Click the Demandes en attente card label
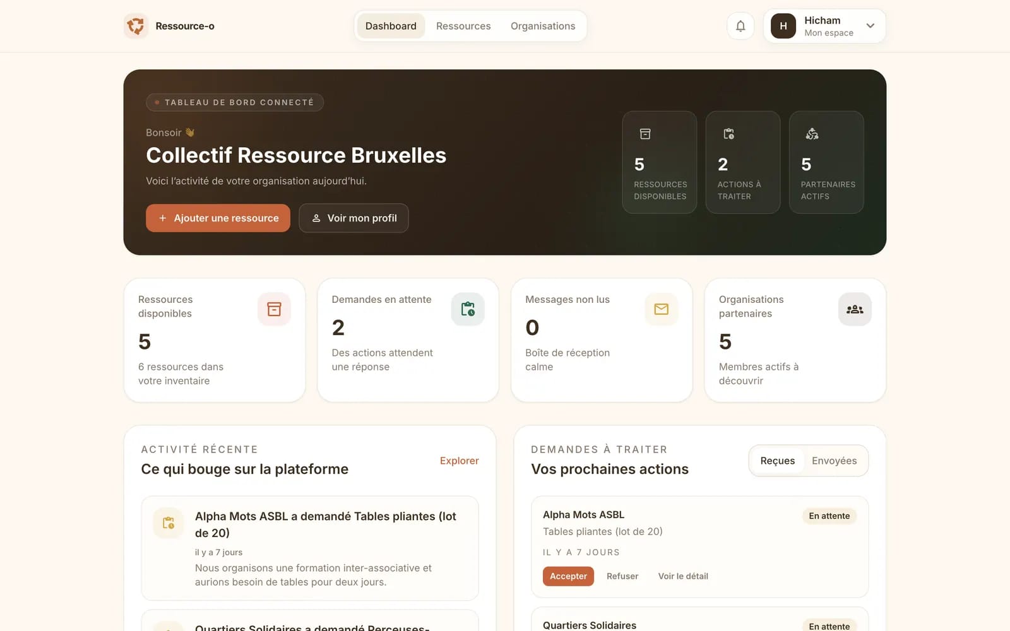The image size is (1010, 631). point(382,300)
